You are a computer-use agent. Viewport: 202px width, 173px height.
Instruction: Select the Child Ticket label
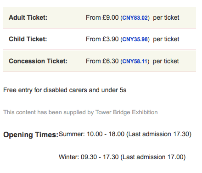point(28,39)
